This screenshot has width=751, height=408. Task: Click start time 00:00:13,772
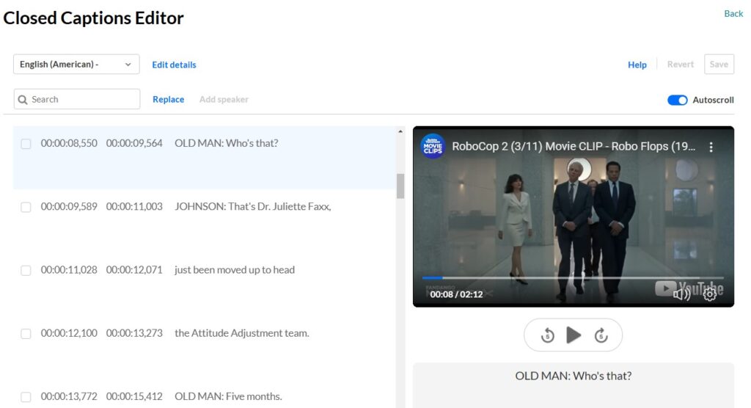(x=69, y=396)
